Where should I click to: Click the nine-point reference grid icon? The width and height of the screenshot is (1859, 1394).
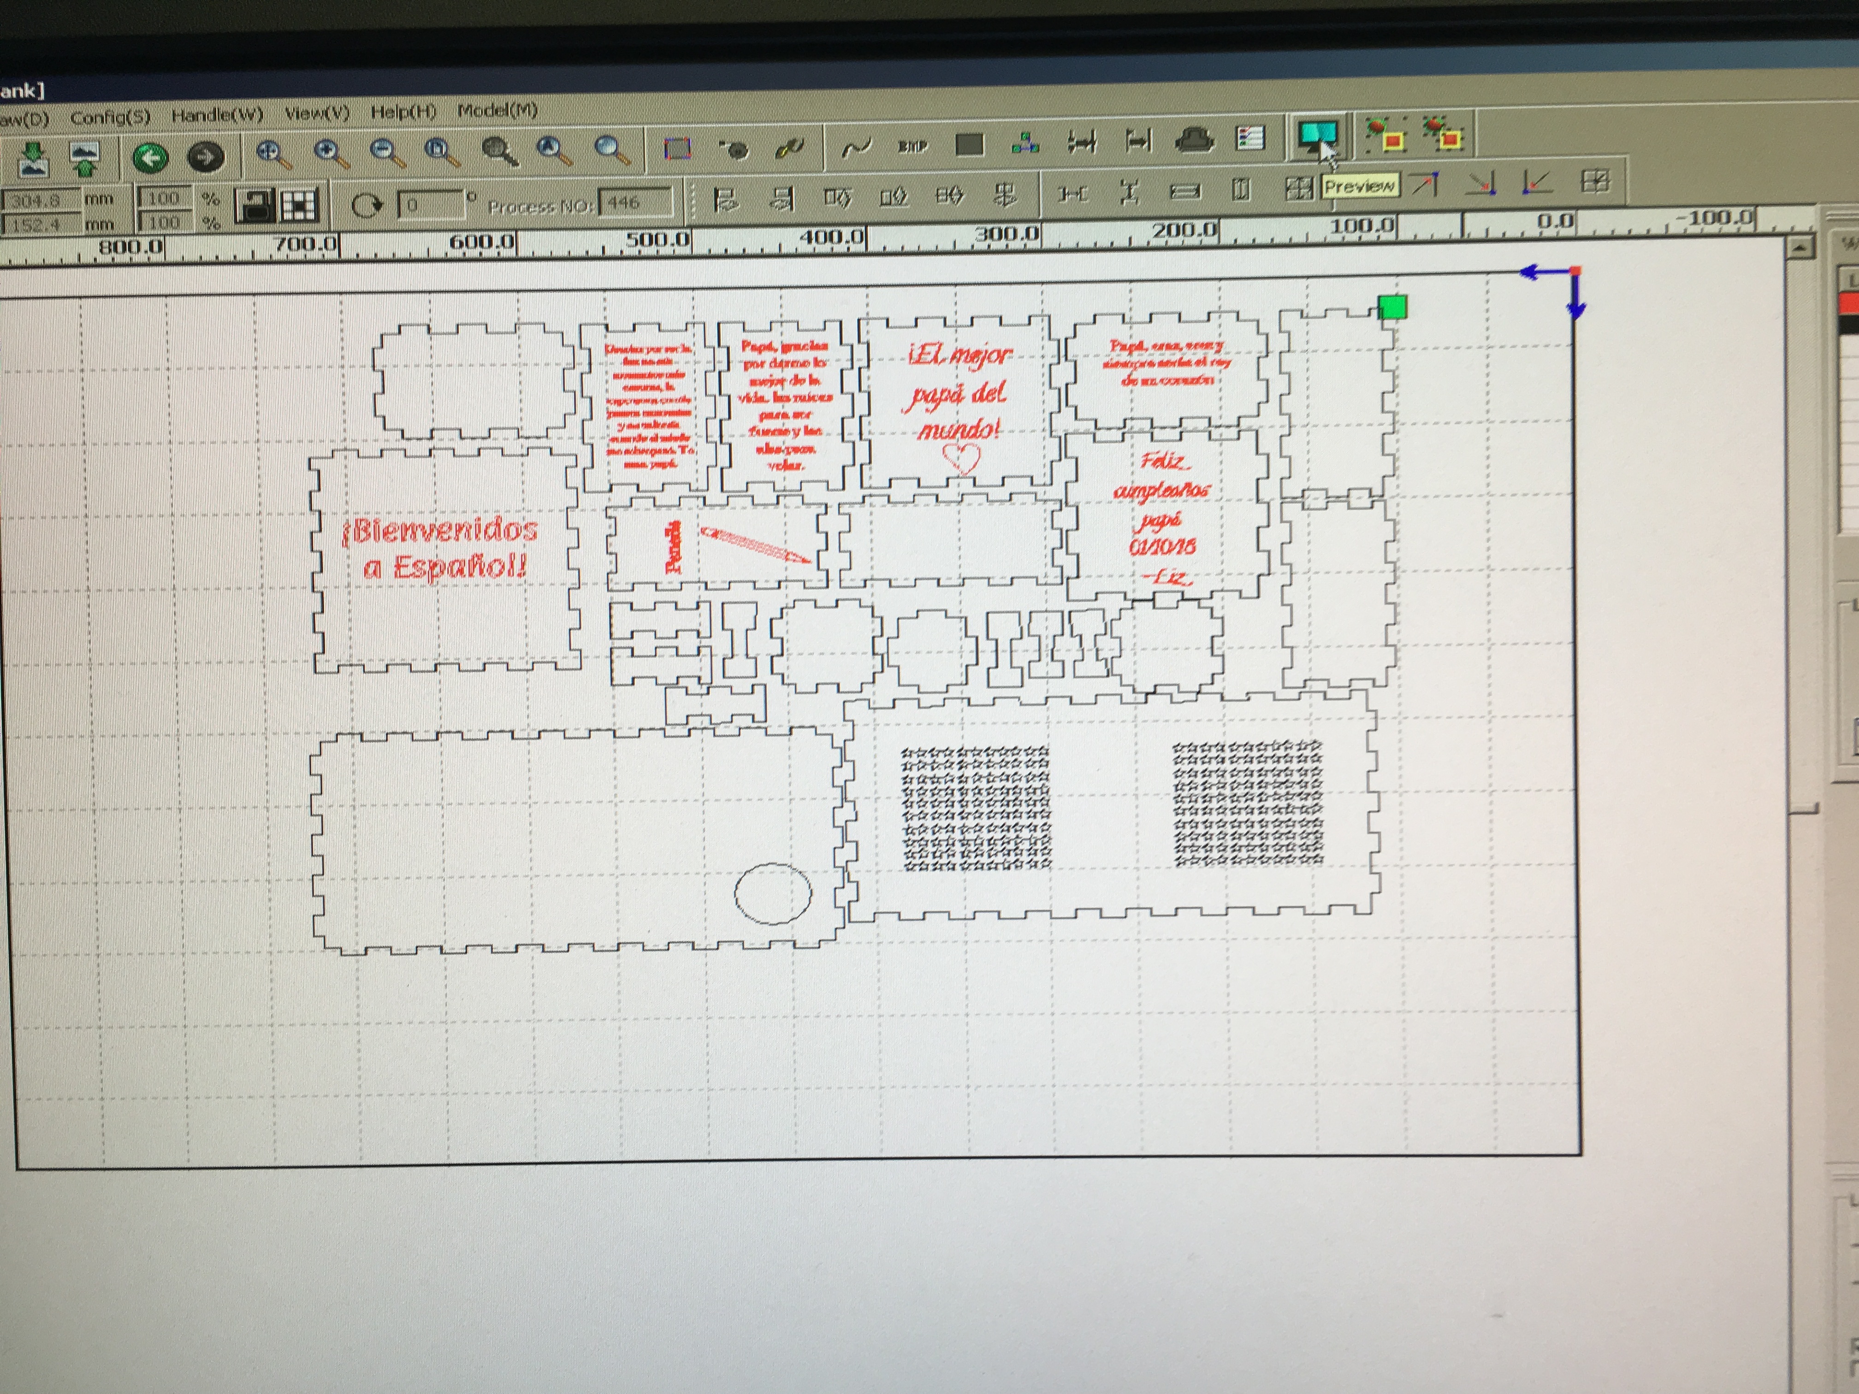tap(298, 204)
